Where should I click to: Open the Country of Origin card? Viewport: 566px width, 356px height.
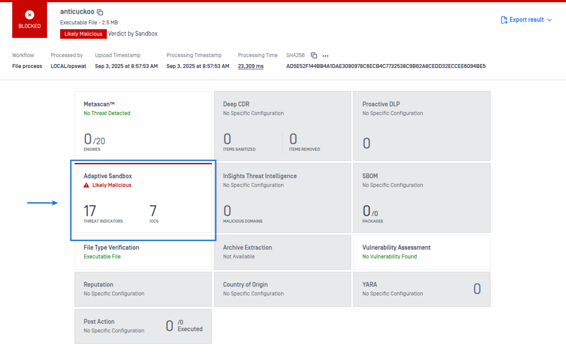tap(282, 289)
